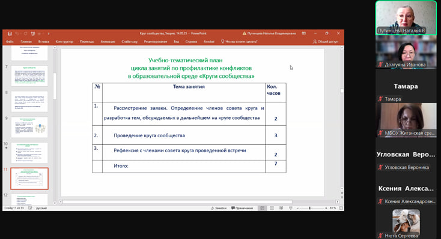
Task: Open the Acrobat ribbon tab
Action: pyautogui.click(x=208, y=41)
